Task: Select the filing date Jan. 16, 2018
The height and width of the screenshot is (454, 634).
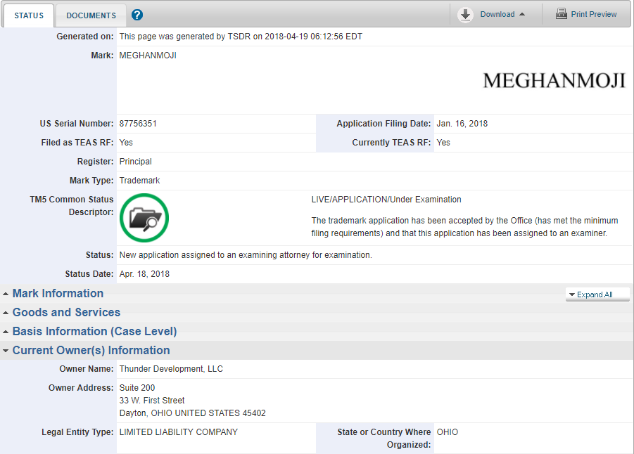Action: (462, 124)
